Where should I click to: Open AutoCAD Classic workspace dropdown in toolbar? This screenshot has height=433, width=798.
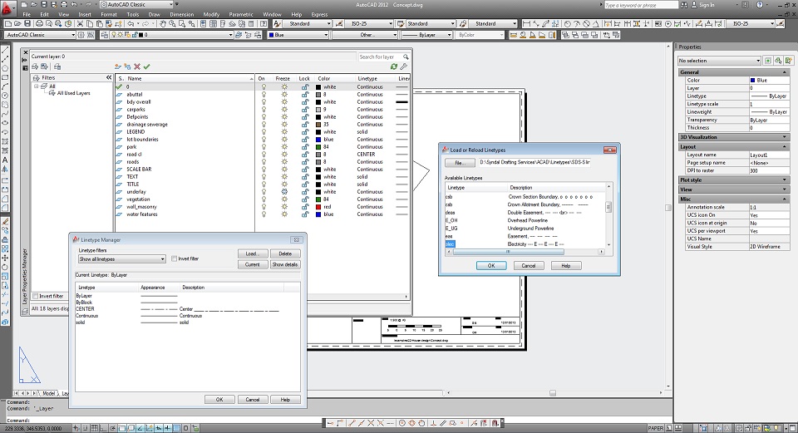click(x=41, y=35)
